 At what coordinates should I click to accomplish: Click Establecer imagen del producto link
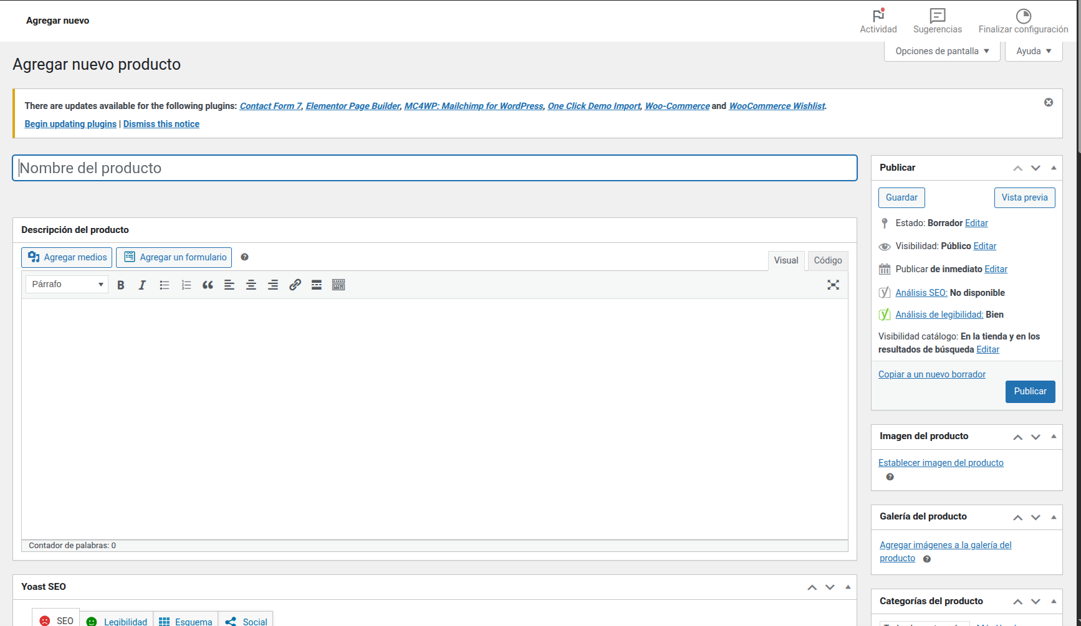941,463
